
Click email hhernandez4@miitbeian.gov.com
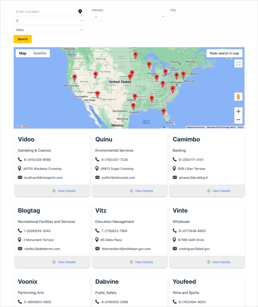(x=126, y=249)
